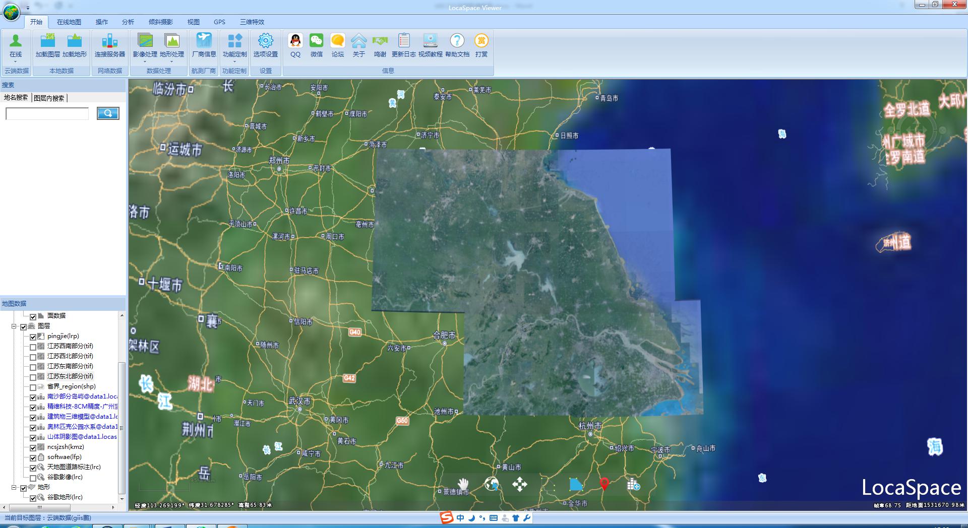Image resolution: width=968 pixels, height=528 pixels.
Task: Enable the 省界_region(shp) layer
Action: click(x=33, y=387)
